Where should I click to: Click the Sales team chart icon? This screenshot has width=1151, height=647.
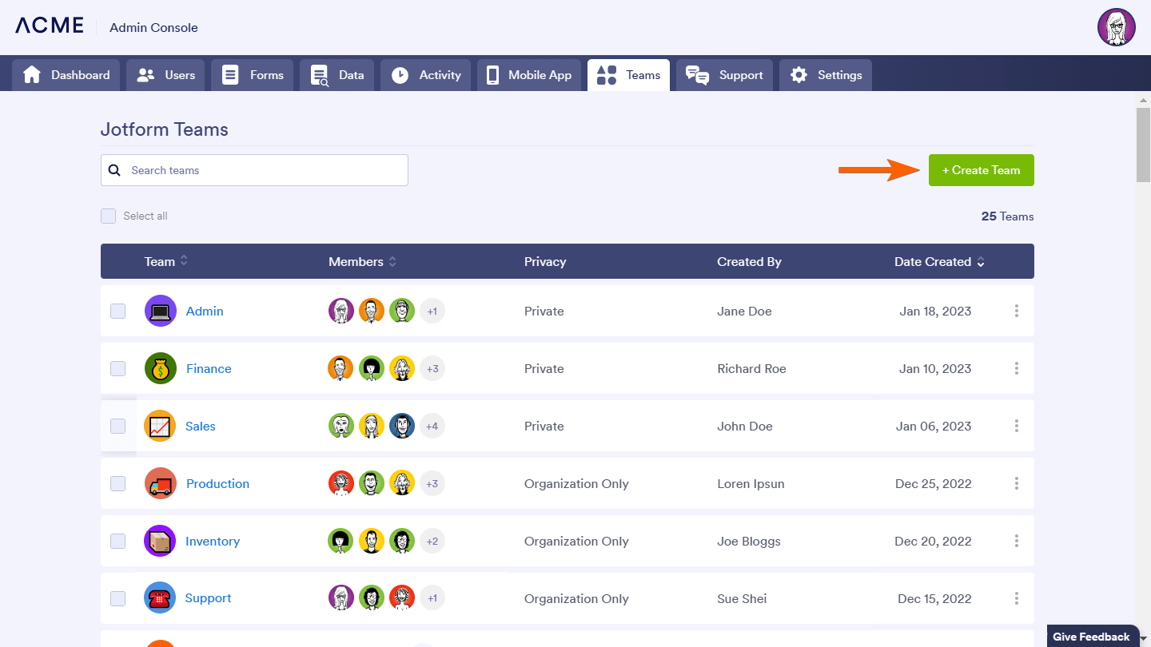pyautogui.click(x=160, y=426)
